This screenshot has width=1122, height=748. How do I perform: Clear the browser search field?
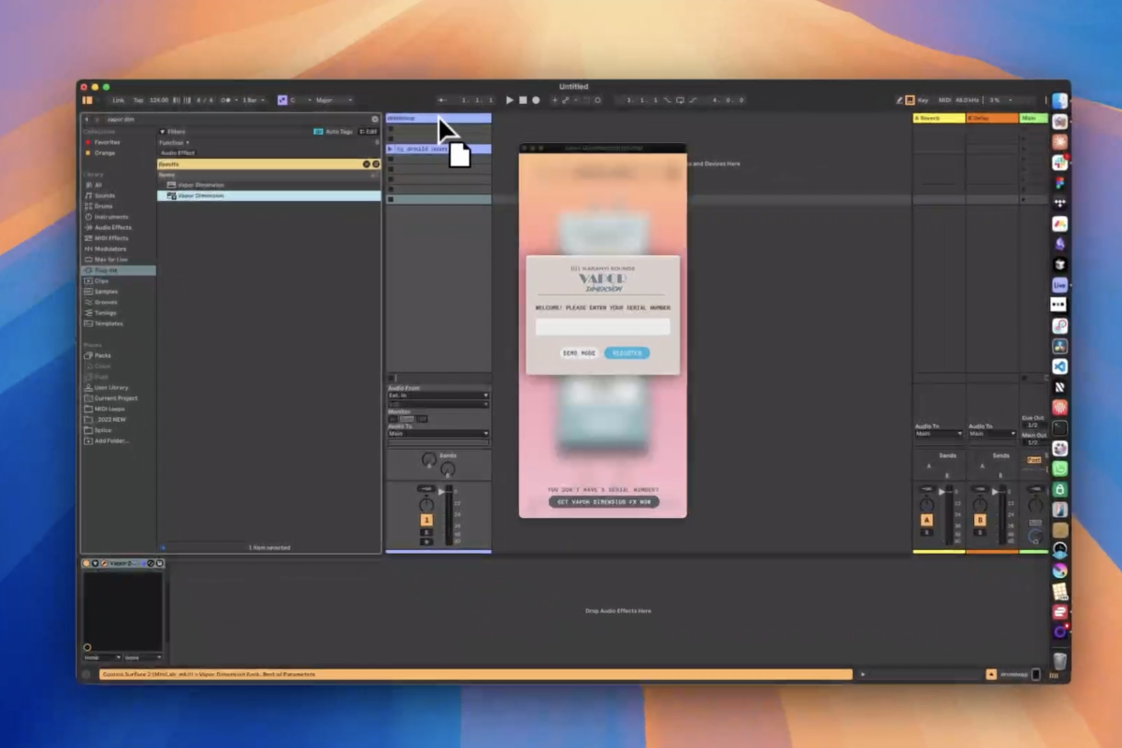tap(375, 120)
